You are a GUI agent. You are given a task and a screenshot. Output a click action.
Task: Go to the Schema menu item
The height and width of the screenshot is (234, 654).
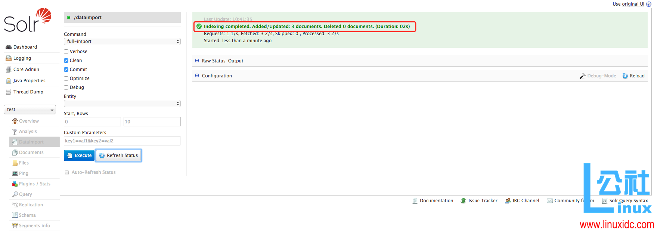click(27, 215)
